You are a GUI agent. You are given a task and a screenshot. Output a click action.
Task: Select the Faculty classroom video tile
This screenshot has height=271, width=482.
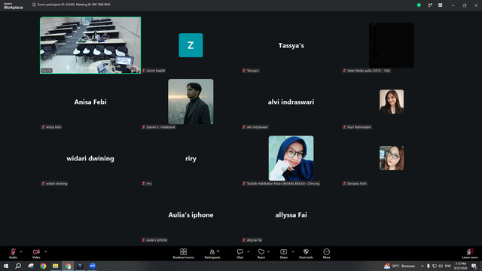90,45
